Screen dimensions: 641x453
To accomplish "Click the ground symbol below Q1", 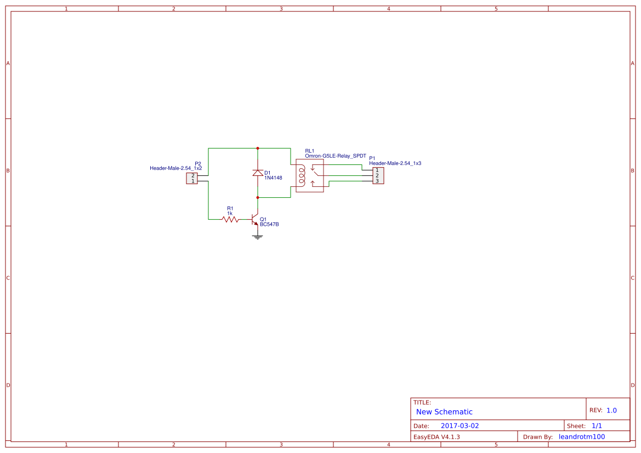I will pyautogui.click(x=257, y=237).
